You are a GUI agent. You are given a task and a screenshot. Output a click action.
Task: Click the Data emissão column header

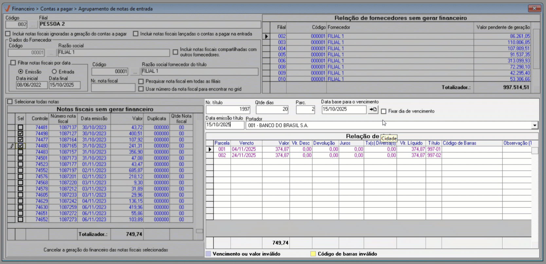94,119
